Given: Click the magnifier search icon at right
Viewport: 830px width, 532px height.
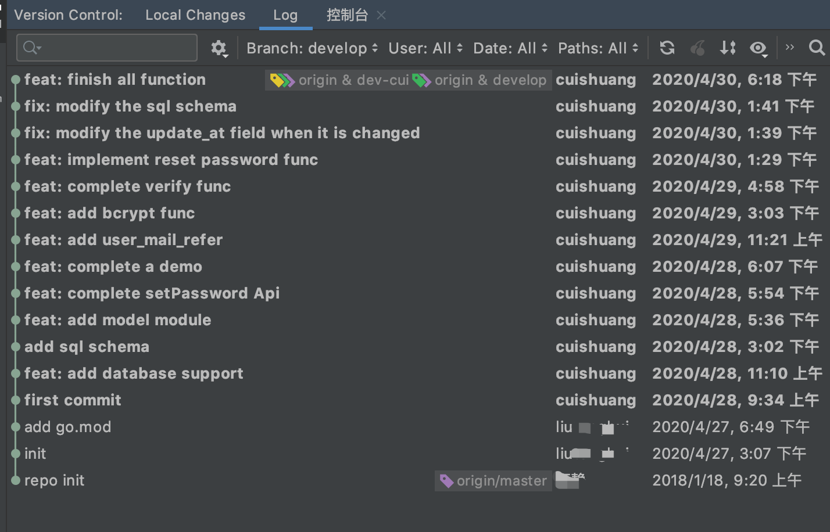Looking at the screenshot, I should click(817, 48).
